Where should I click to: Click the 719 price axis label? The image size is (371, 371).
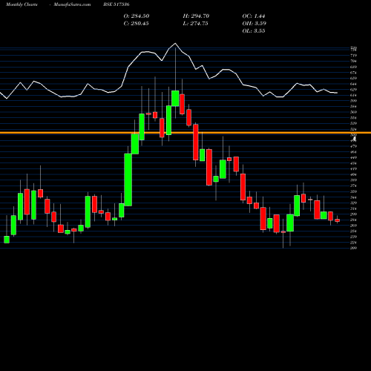(x=353, y=56)
